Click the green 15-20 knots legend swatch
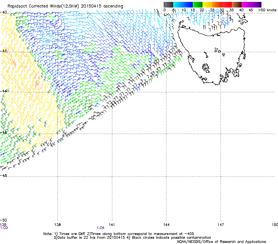The width and height of the screenshot is (278, 244). tap(198, 5)
